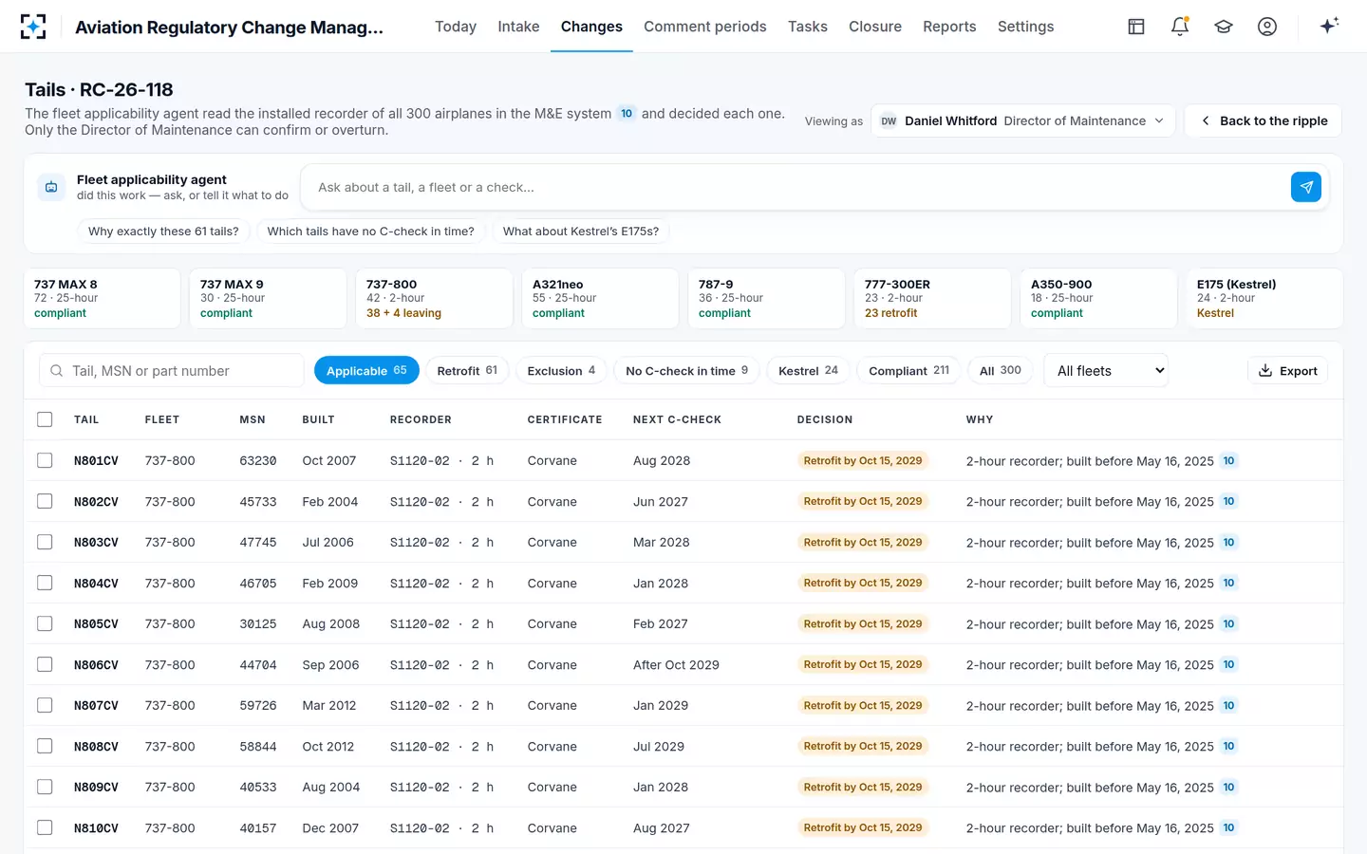Image resolution: width=1367 pixels, height=854 pixels.
Task: Open citation badge in the N802CV row
Action: pos(1228,502)
